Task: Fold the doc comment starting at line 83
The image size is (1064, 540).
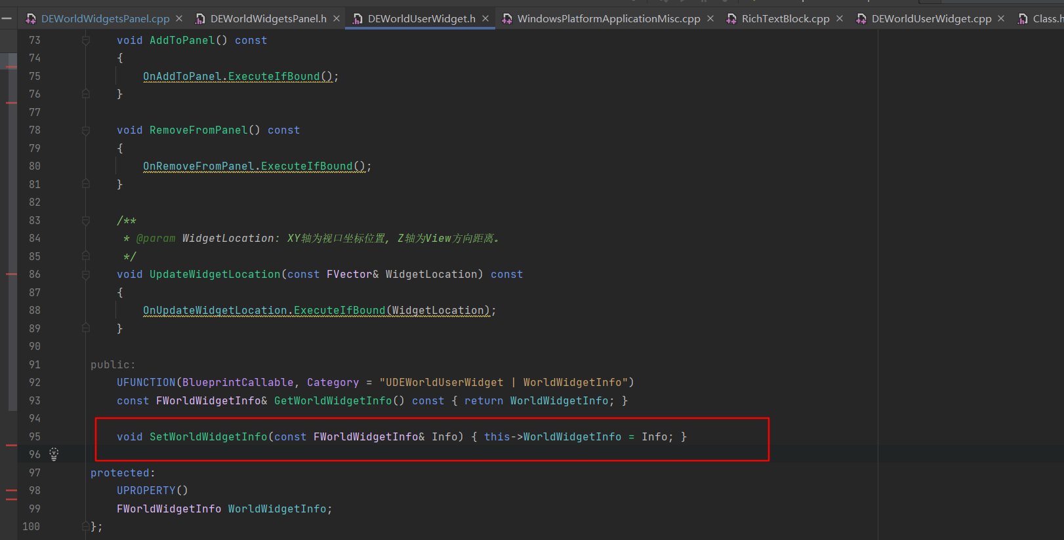Action: tap(86, 221)
